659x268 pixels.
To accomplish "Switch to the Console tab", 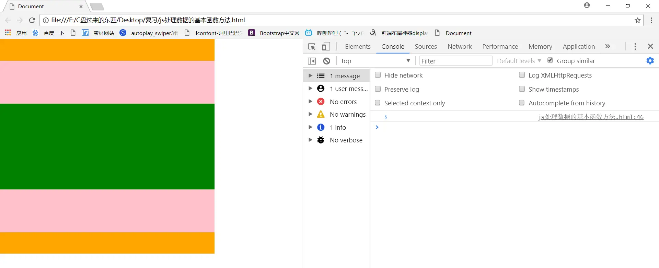I will pos(393,46).
